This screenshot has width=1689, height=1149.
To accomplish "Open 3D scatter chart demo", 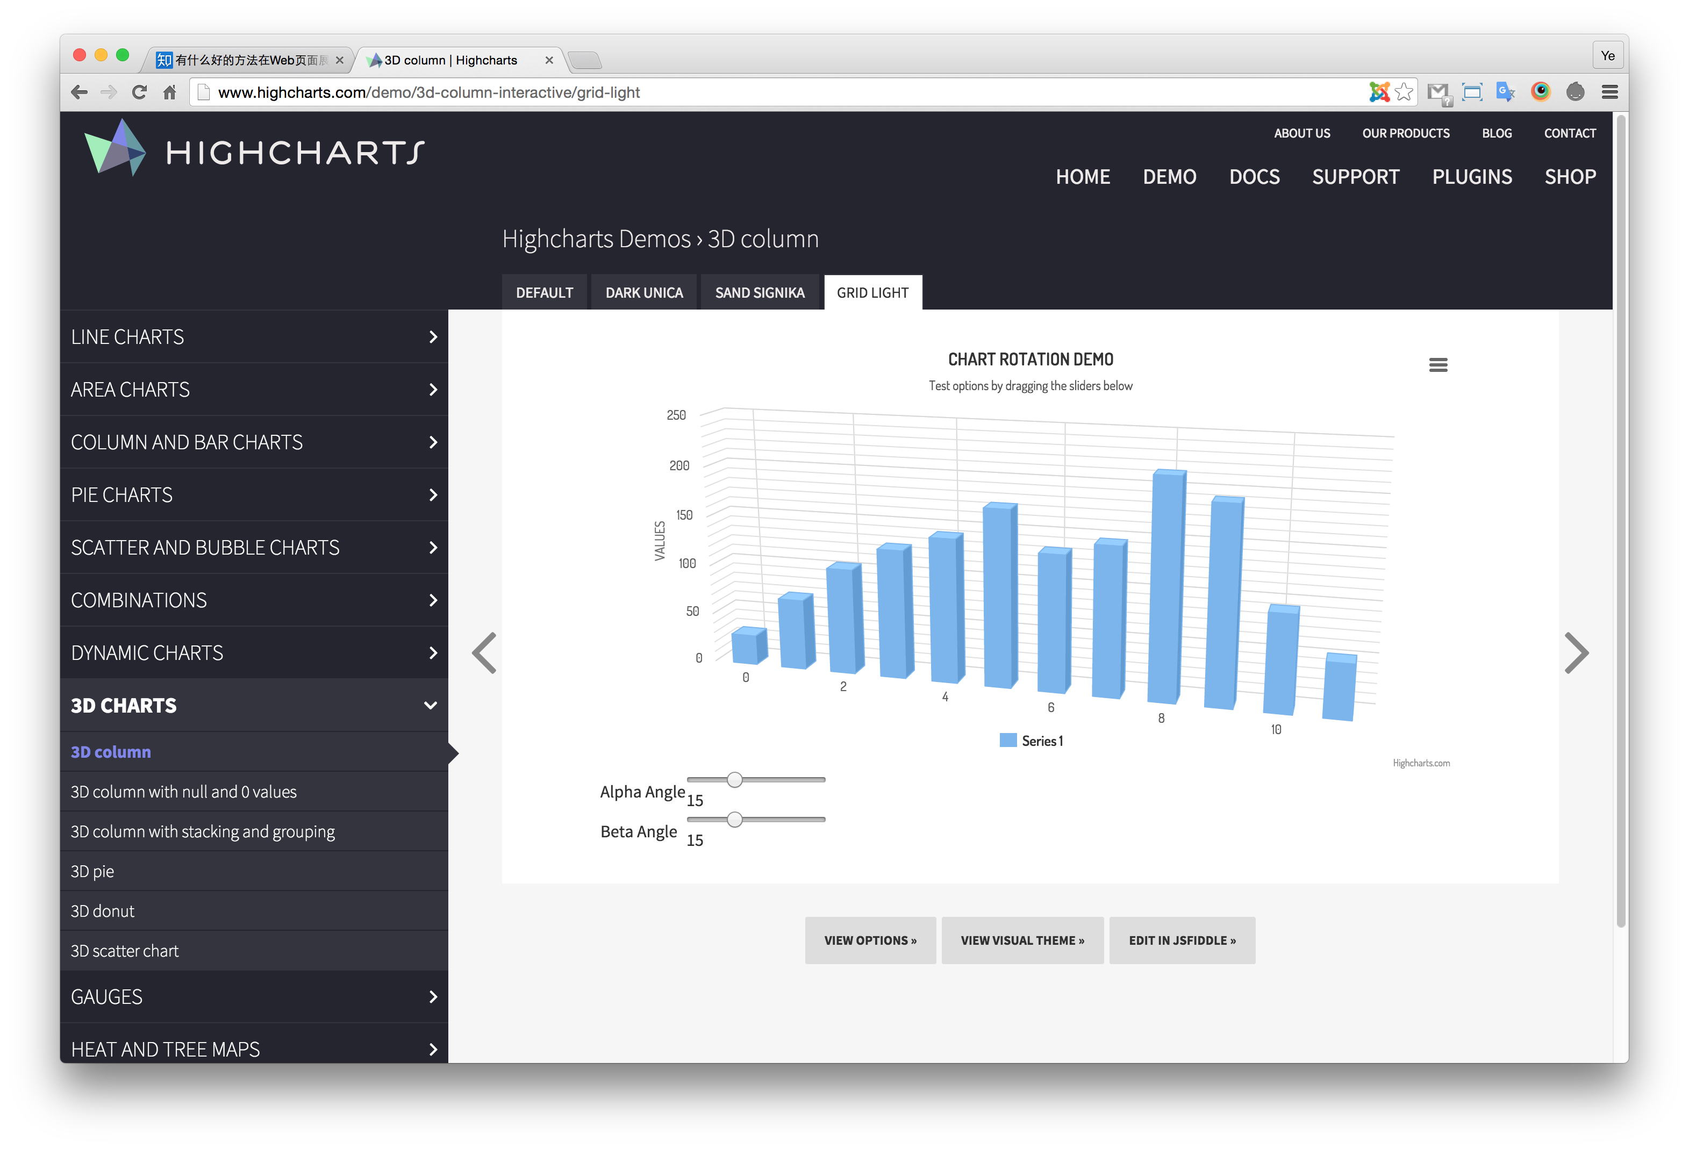I will pyautogui.click(x=254, y=951).
